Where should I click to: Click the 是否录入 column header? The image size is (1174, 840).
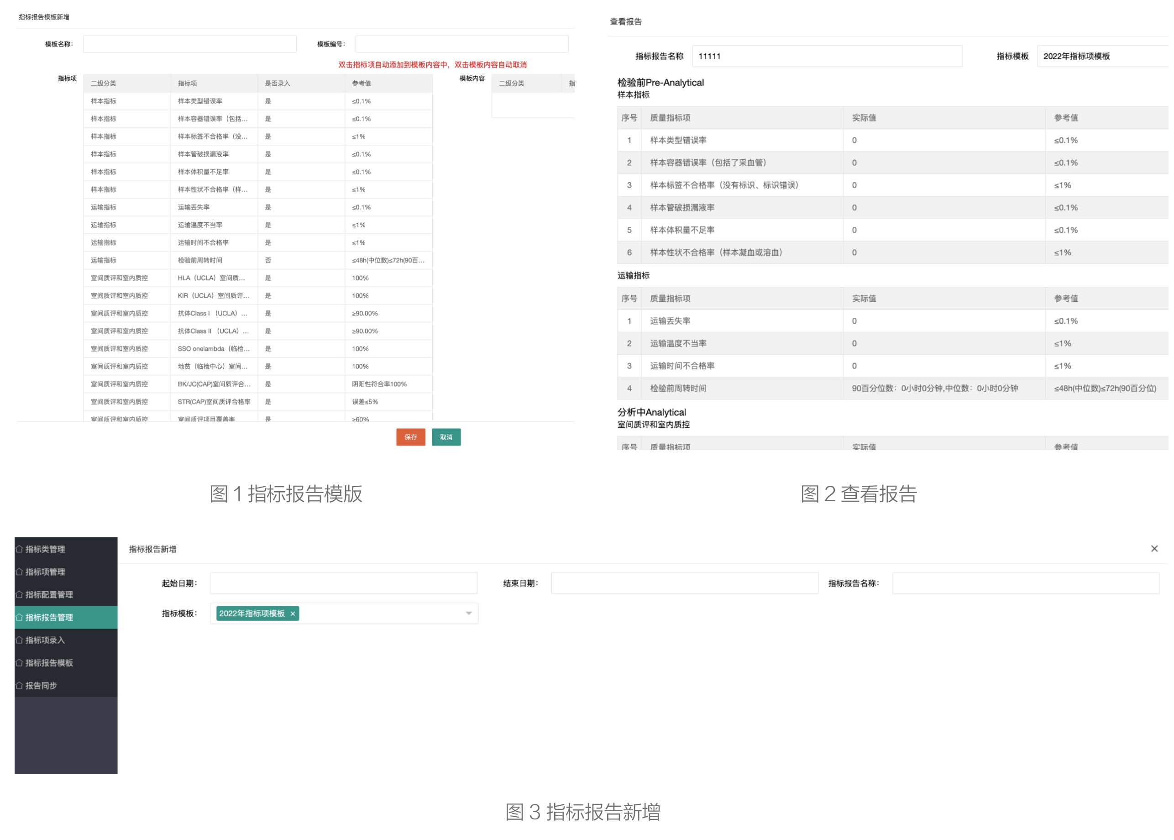pyautogui.click(x=301, y=83)
